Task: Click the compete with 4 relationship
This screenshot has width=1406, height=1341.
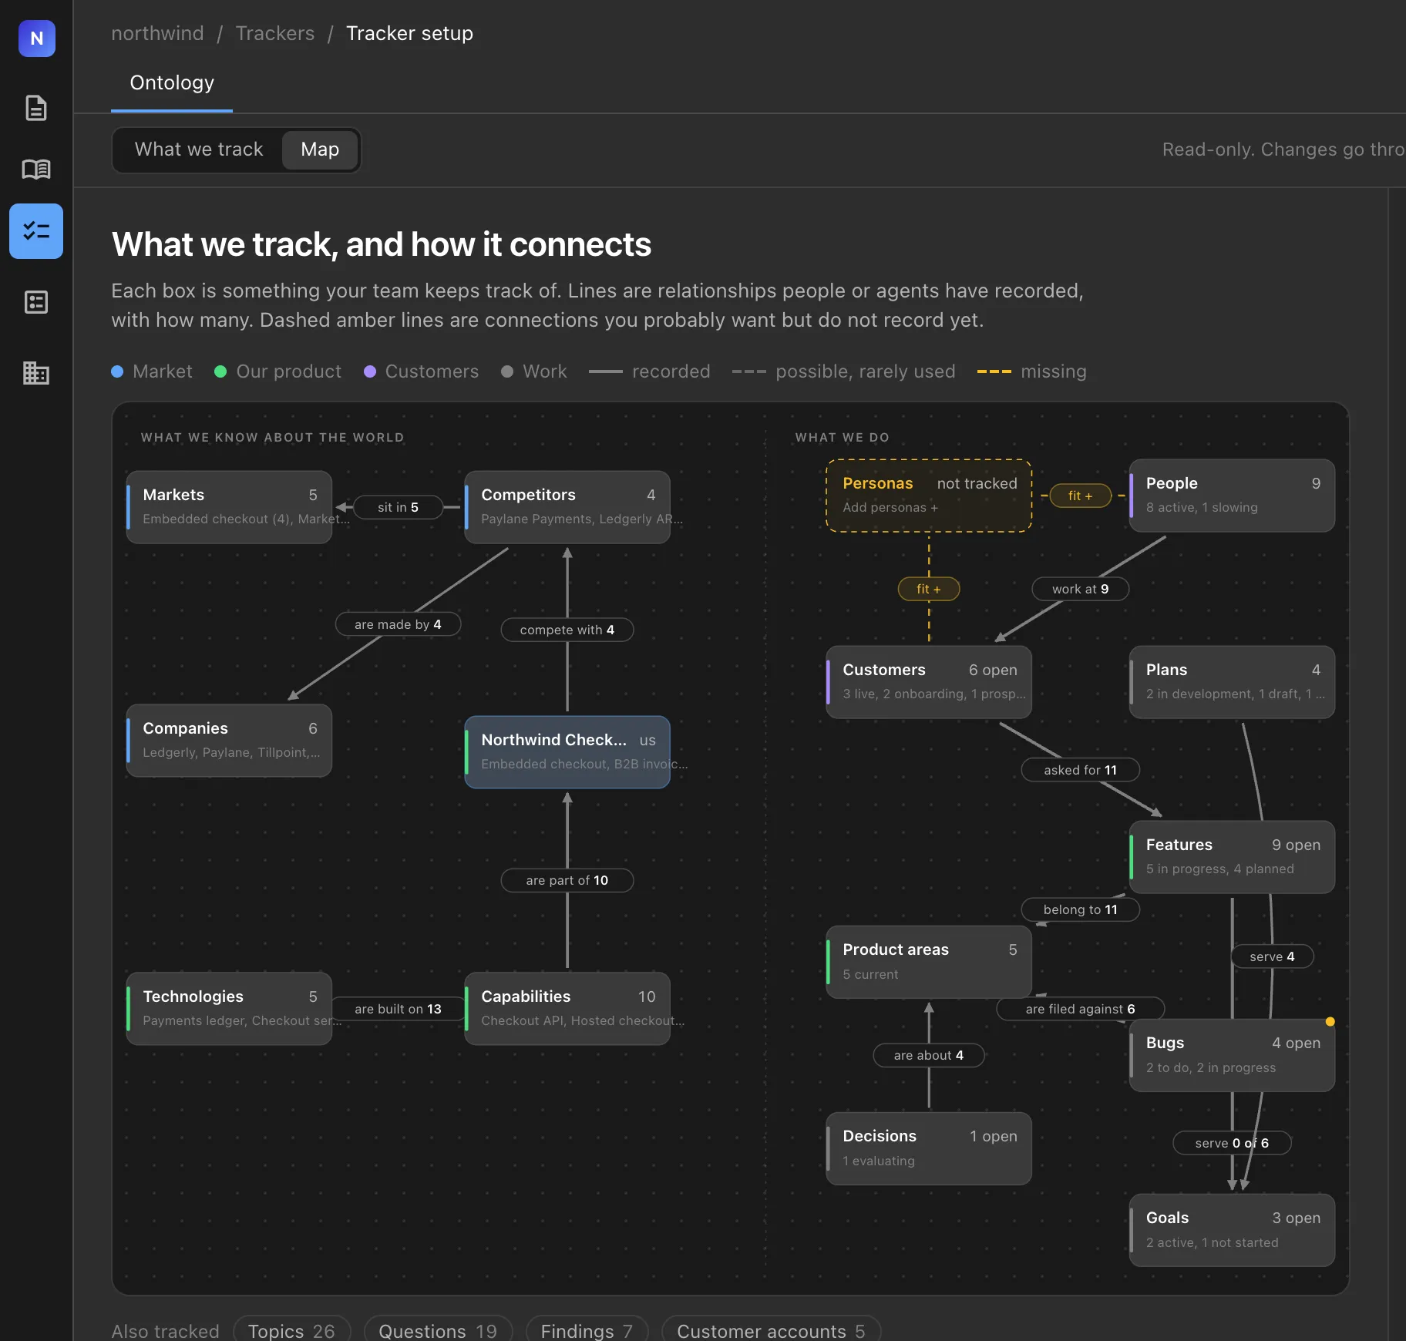Action: [x=567, y=630]
